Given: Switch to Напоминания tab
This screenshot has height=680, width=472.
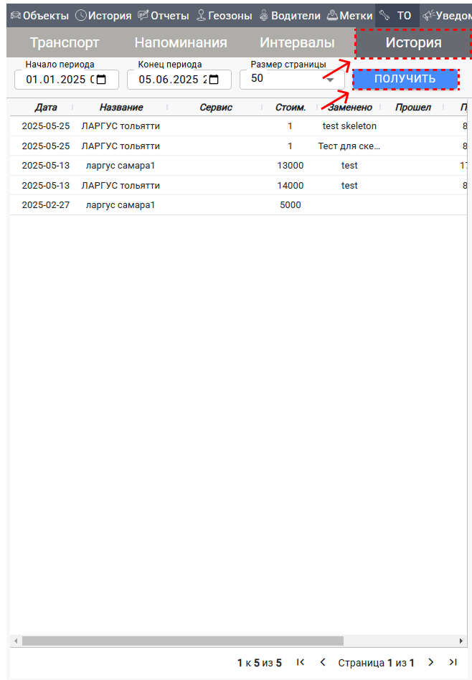Looking at the screenshot, I should click(181, 42).
